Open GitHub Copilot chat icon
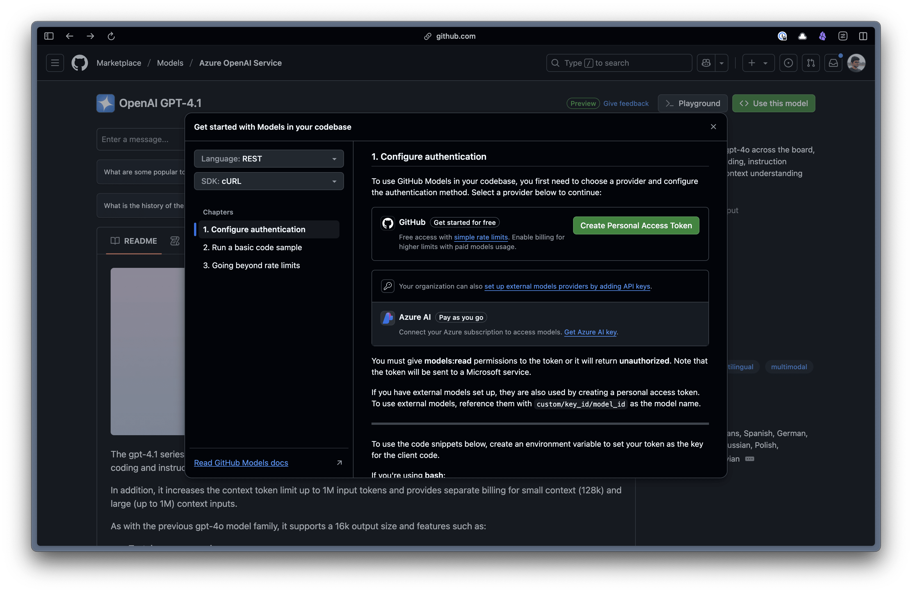This screenshot has height=593, width=912. point(706,63)
